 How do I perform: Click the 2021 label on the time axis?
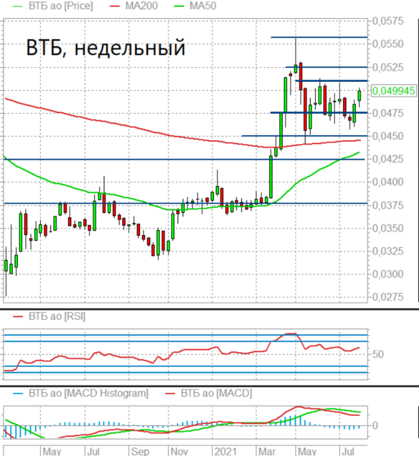[x=226, y=451]
